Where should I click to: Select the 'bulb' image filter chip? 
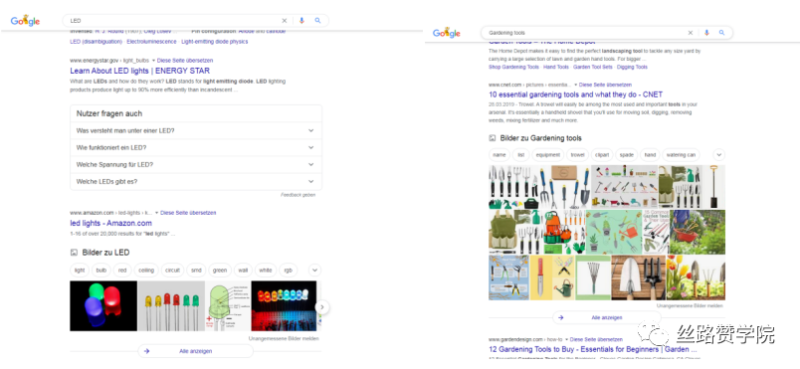[101, 271]
